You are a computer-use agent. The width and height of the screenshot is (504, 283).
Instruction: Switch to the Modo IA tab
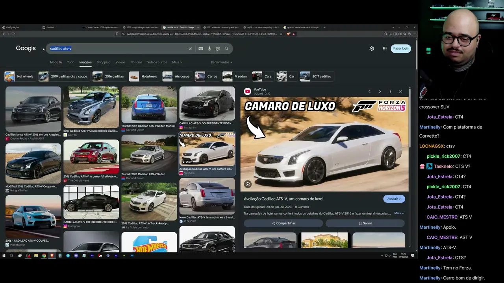coord(56,62)
